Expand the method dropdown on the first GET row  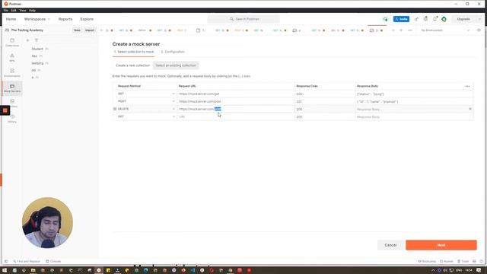click(173, 94)
